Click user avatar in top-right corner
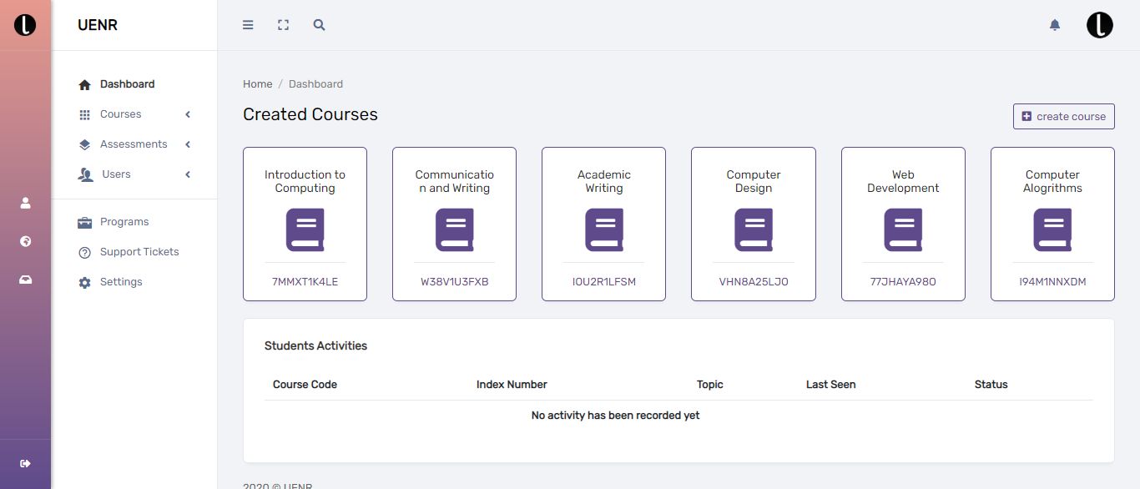The image size is (1140, 489). tap(1099, 25)
